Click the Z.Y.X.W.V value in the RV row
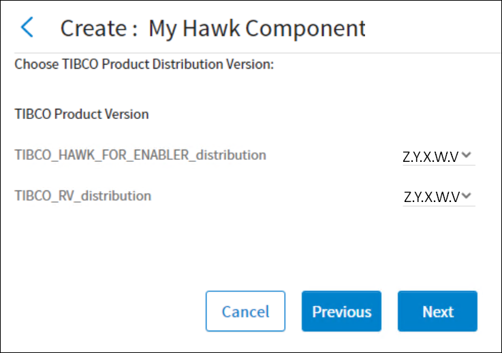The height and width of the screenshot is (353, 502). click(x=431, y=198)
